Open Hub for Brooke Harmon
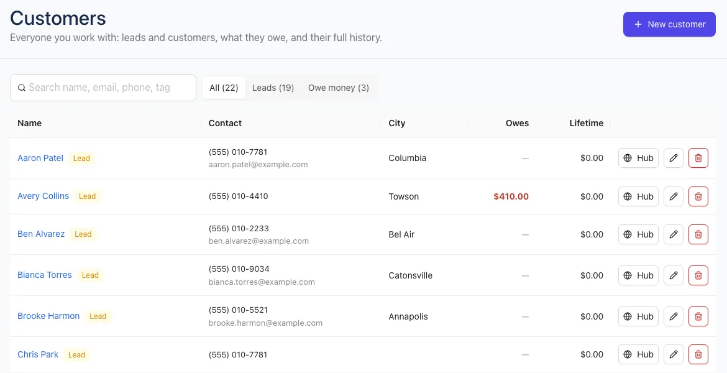727x373 pixels. click(638, 317)
